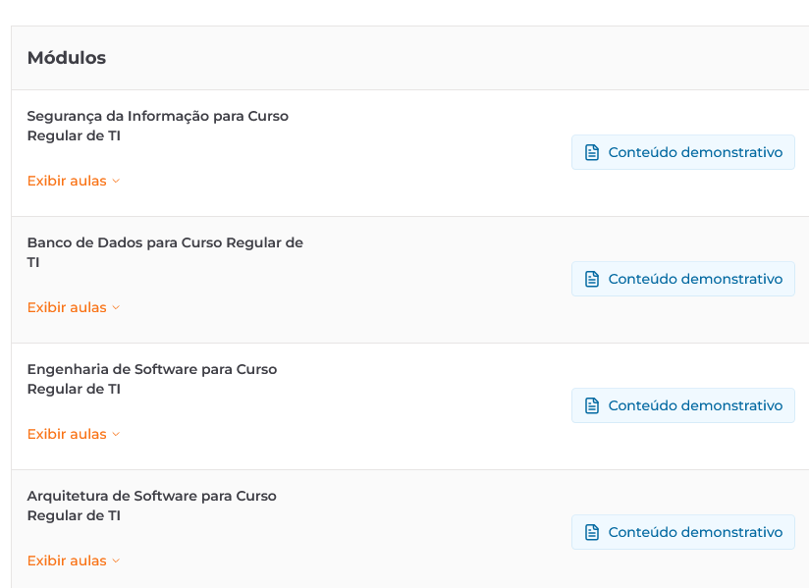Screen dimensions: 809x588
Task: Click document icon in Segurança da Informação row
Action: pos(592,153)
